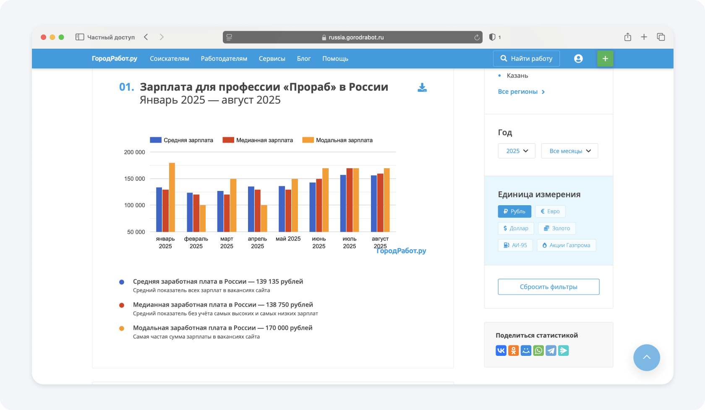Switch measurement unit to Доллар
705x410 pixels.
[x=516, y=228]
